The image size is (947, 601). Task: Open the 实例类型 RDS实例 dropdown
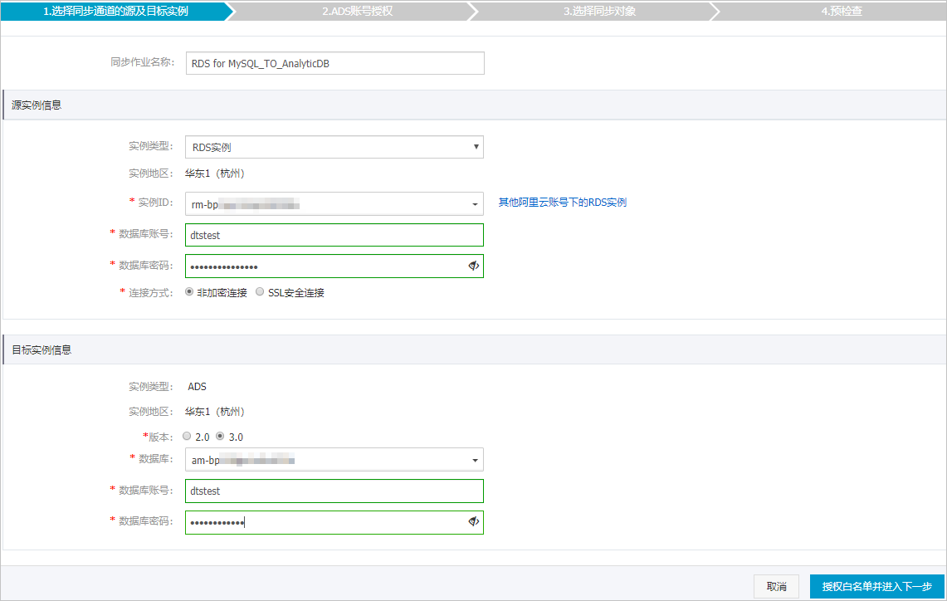[334, 147]
